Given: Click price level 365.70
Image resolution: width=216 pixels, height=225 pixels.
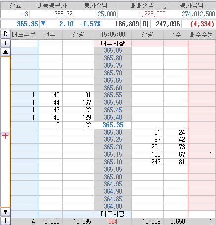Looking at the screenshot, I should [x=113, y=73].
